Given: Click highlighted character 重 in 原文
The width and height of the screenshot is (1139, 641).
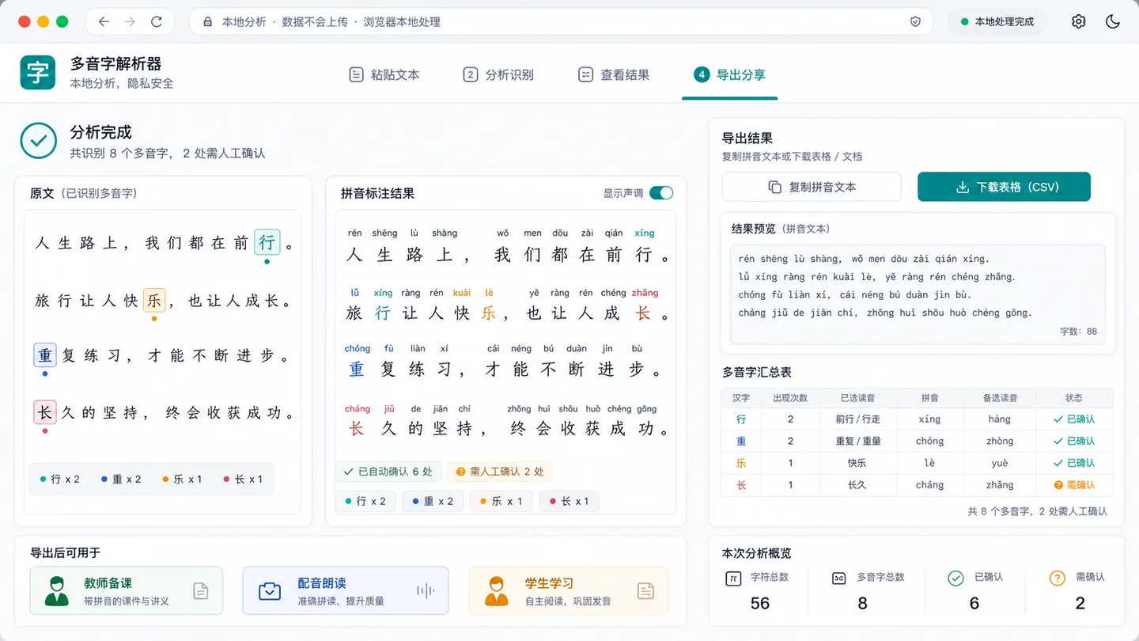Looking at the screenshot, I should [45, 355].
